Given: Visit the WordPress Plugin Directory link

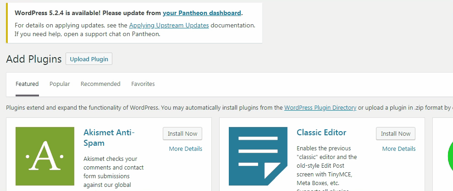Looking at the screenshot, I should pyautogui.click(x=320, y=108).
